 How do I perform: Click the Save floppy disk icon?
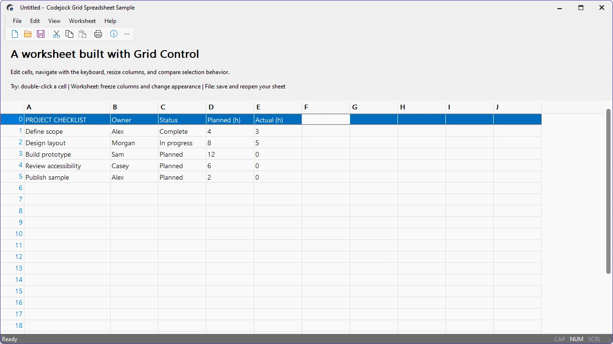coord(41,34)
